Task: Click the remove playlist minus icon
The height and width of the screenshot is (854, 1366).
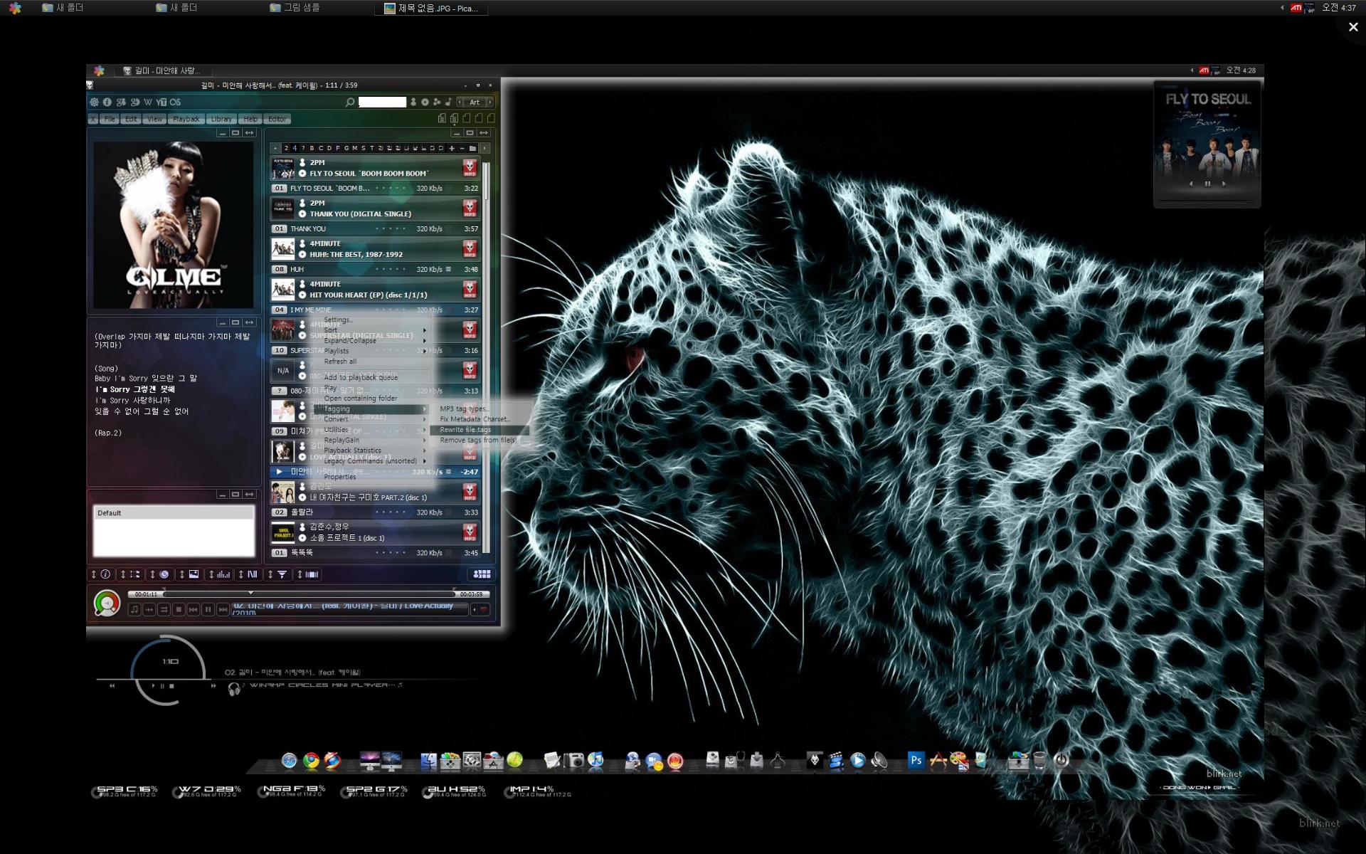Action: coord(462,148)
